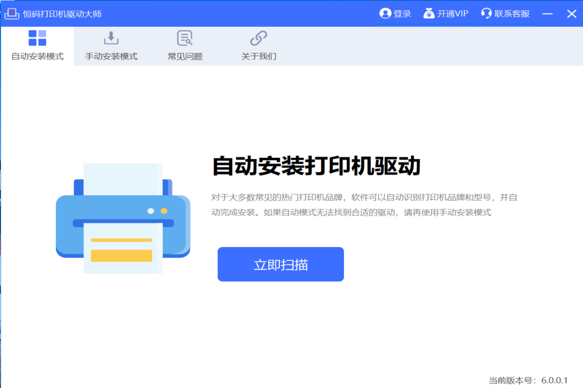The width and height of the screenshot is (583, 388).
Task: Open the 关于我们 tab
Action: point(258,57)
